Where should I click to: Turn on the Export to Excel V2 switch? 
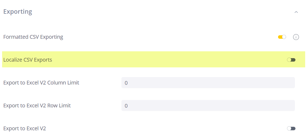point(291,128)
